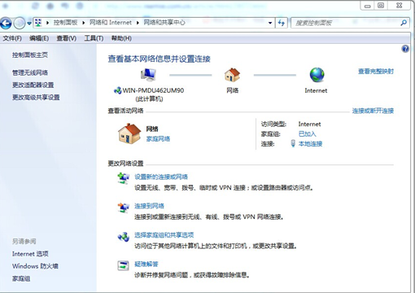Click the 已加入 homegroup link
The width and height of the screenshot is (415, 293).
(x=308, y=133)
